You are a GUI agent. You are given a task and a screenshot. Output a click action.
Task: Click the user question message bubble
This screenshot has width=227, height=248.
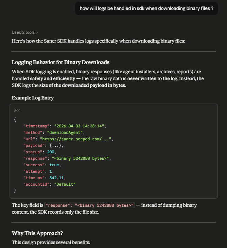pos(146,9)
